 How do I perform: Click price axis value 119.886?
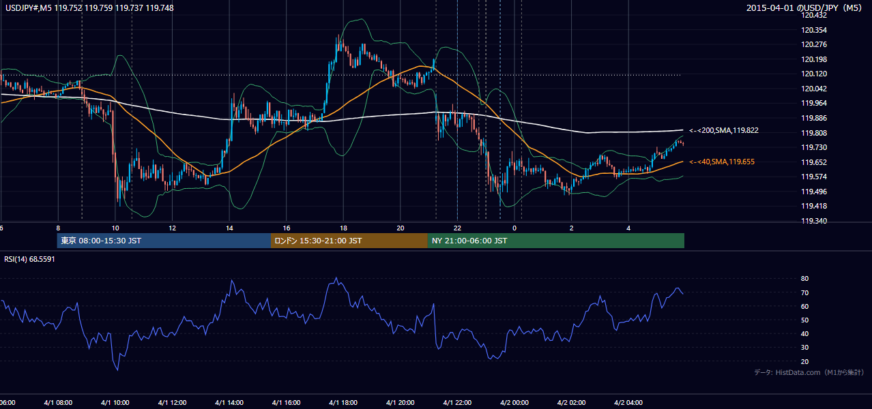813,118
